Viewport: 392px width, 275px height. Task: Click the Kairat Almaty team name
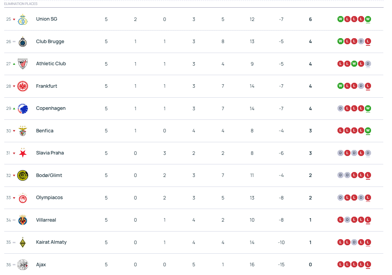tap(51, 242)
